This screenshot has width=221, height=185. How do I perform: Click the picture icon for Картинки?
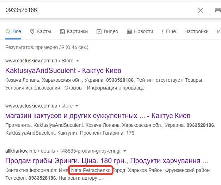(62, 32)
